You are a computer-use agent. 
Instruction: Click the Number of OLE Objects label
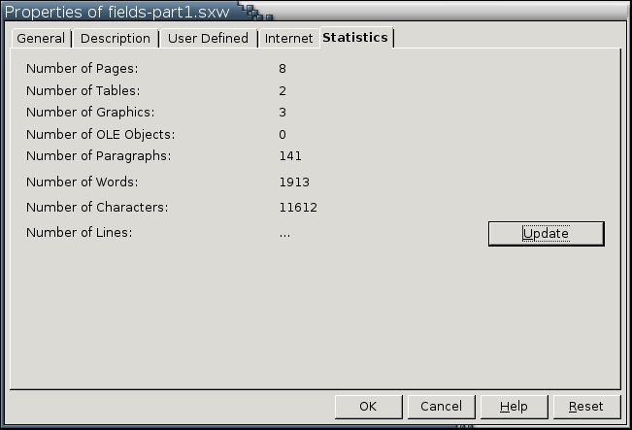101,135
